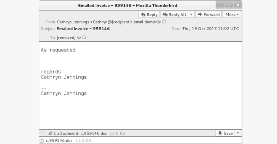The height and width of the screenshot is (144, 277).
Task: Open the Save dropdown arrow
Action: tap(238, 133)
